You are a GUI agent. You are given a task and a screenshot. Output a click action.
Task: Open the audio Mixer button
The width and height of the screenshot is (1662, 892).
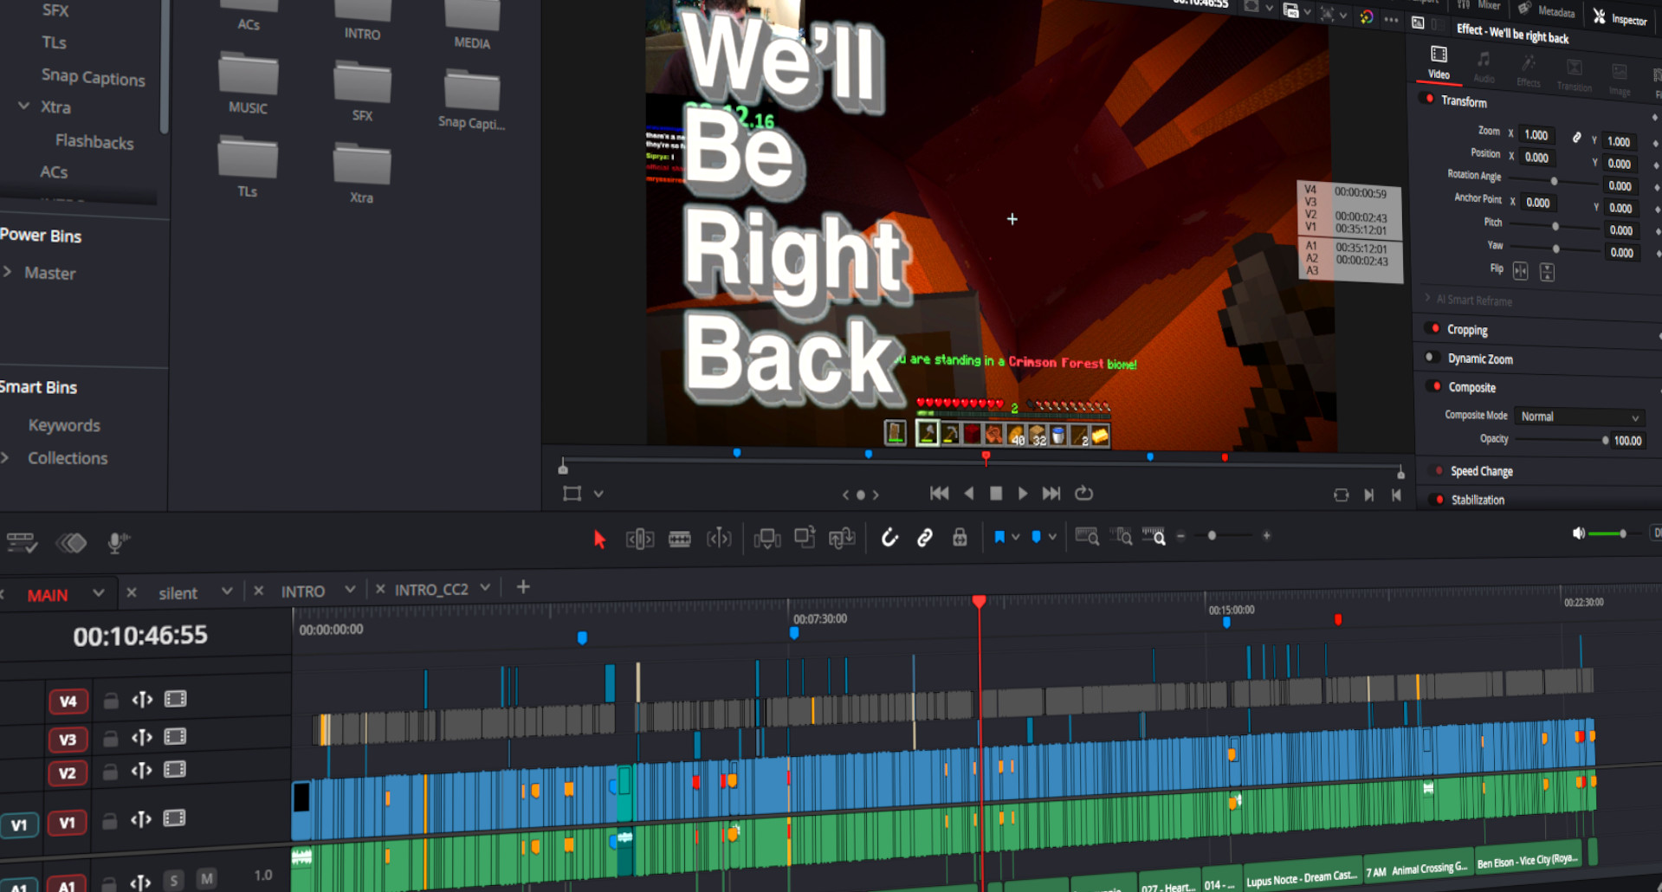click(x=1480, y=4)
